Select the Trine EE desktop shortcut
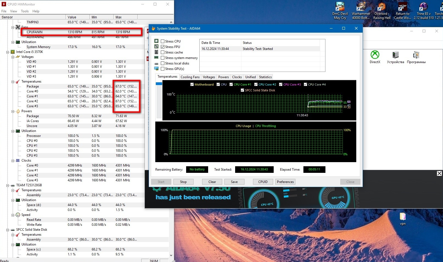 pyautogui.click(x=423, y=11)
